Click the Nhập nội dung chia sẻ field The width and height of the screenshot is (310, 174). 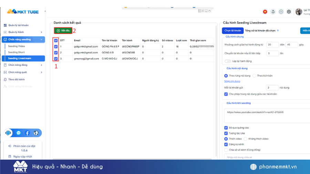click(267, 157)
